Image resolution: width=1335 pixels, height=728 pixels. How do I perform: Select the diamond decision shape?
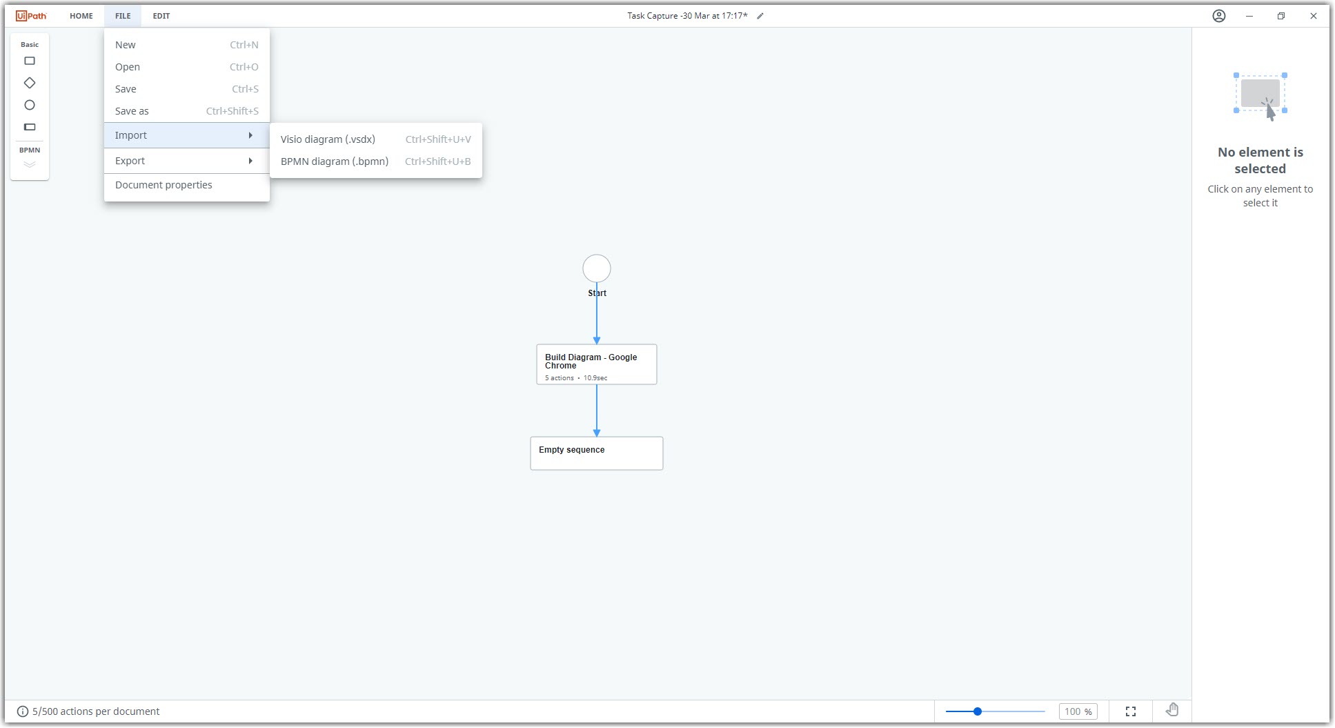click(29, 83)
